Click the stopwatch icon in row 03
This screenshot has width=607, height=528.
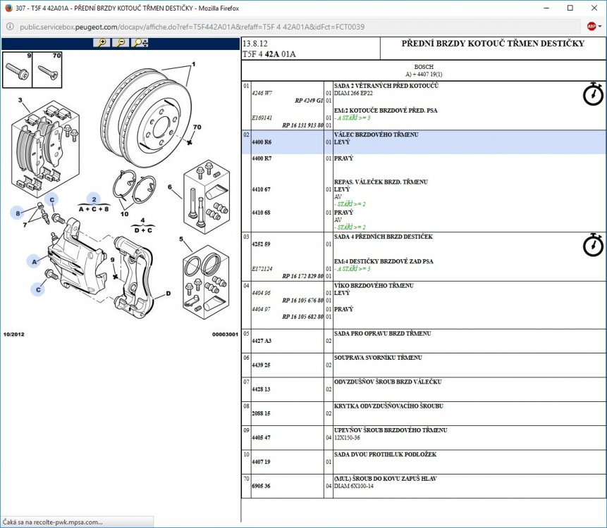point(593,244)
